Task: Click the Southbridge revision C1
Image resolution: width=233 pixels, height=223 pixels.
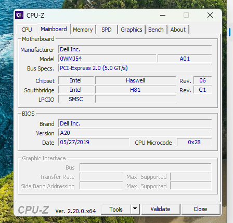Action: tap(202, 90)
